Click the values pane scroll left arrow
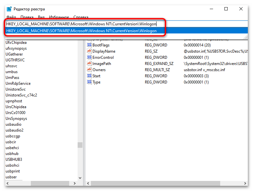The image size is (253, 191). [88, 183]
